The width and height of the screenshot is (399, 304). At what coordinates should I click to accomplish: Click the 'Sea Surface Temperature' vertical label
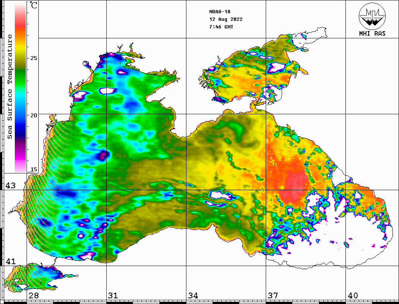(x=9, y=87)
